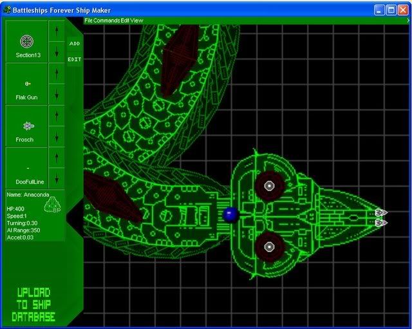Switch to ADD mode
Screen dimensions: 412x329
75,44
